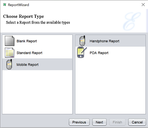This screenshot has height=128, width=148.
Task: Click the Blank Report page icon
Action: [10, 41]
